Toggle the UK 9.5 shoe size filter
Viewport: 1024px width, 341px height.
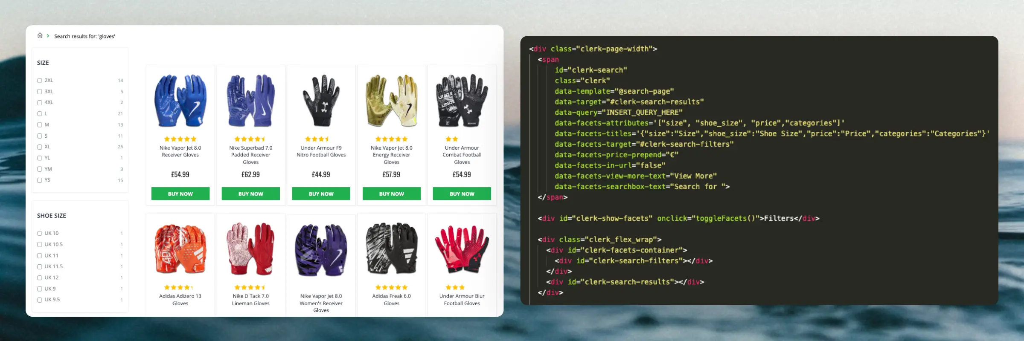[40, 300]
